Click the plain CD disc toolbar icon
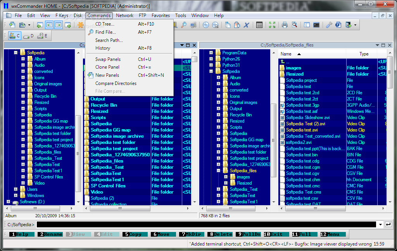The width and height of the screenshot is (397, 251). [206, 25]
